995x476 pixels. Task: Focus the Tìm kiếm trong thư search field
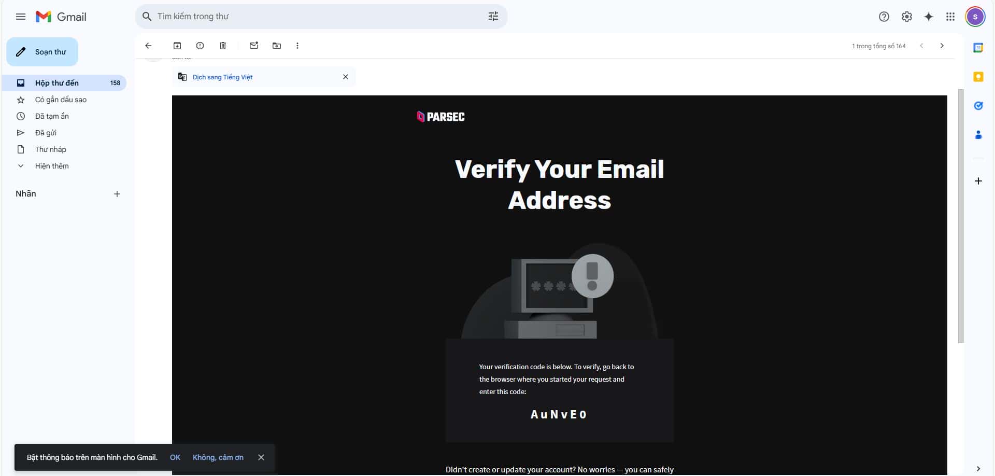(x=319, y=17)
